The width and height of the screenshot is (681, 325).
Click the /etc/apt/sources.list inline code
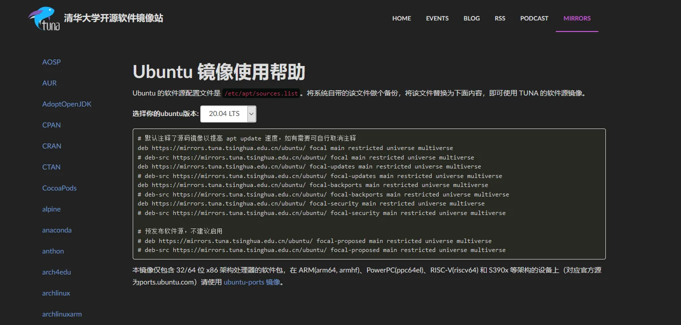point(261,93)
